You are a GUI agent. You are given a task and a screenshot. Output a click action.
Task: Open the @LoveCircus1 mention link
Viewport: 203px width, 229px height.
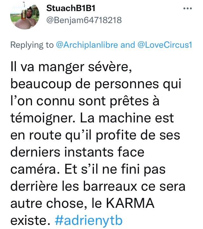point(165,45)
